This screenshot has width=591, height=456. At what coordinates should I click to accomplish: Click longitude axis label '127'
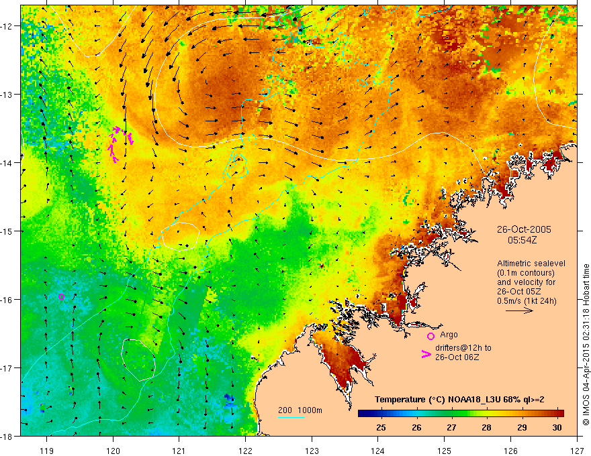pyautogui.click(x=577, y=451)
